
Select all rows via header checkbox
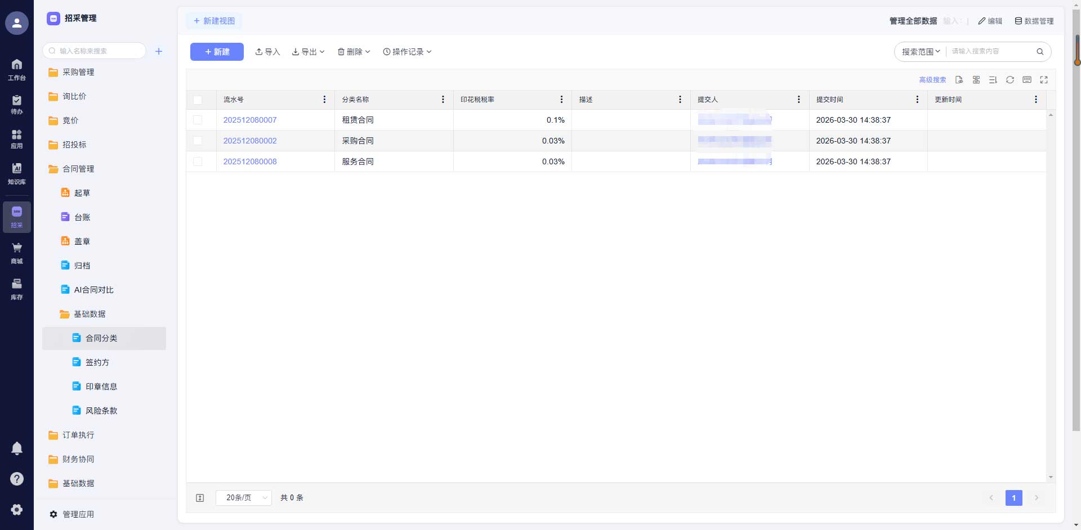[x=198, y=100]
